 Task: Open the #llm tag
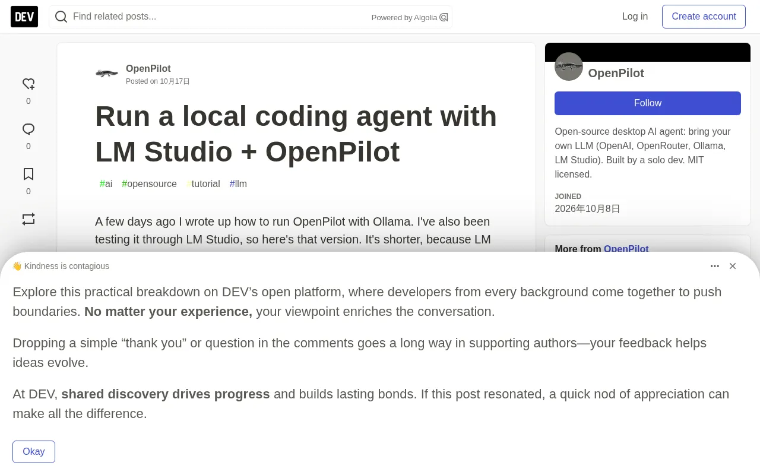(238, 184)
